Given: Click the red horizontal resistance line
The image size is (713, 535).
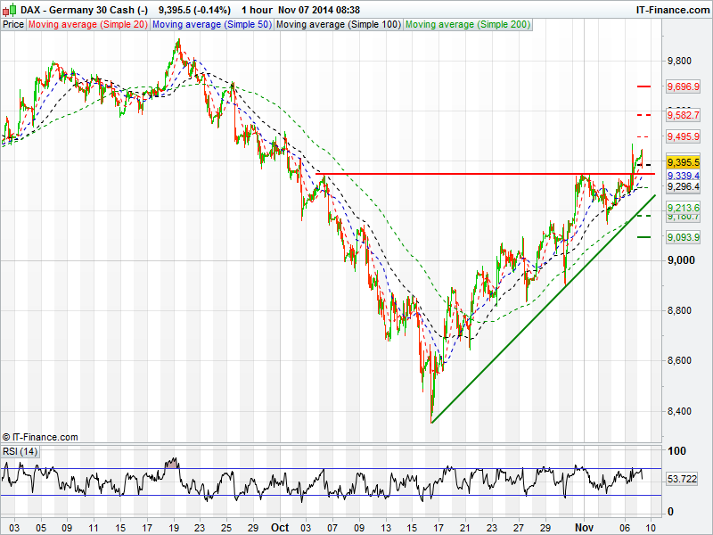Looking at the screenshot, I should point(485,174).
